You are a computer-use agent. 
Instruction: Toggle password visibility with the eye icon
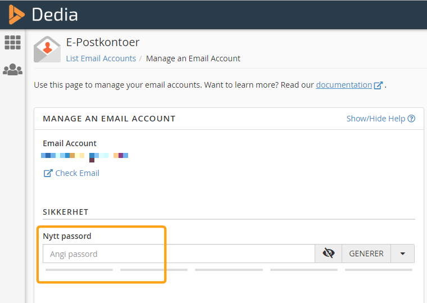coord(329,254)
